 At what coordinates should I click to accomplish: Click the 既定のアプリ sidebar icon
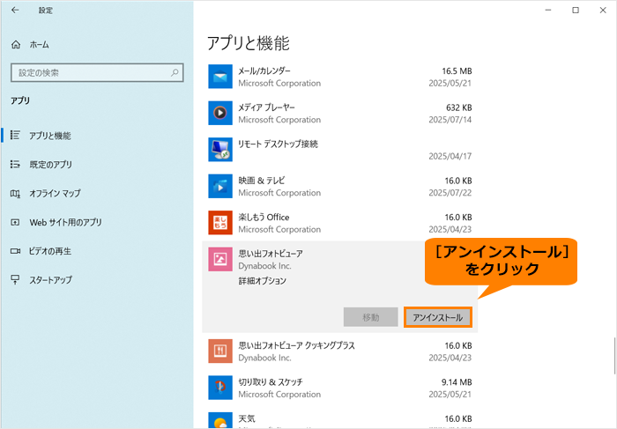point(15,164)
